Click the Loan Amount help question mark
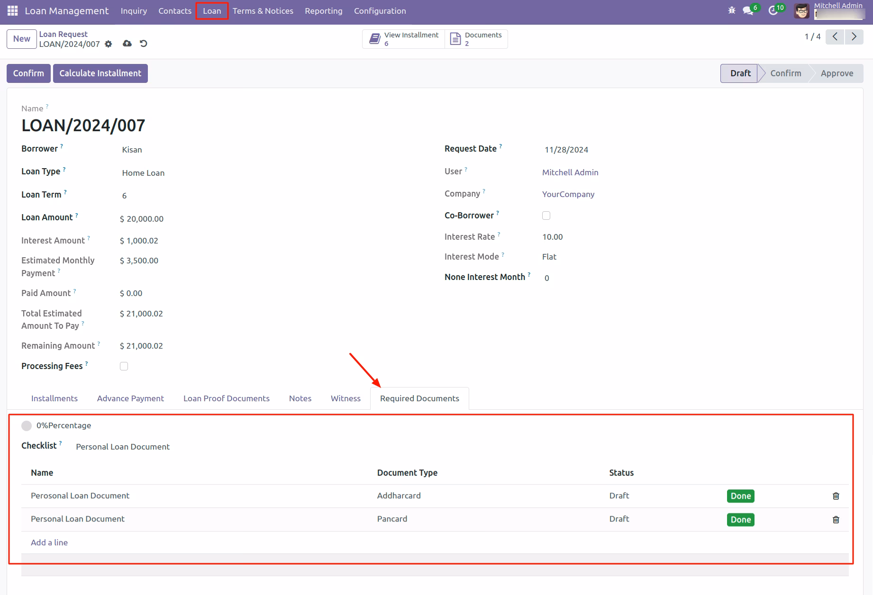Image resolution: width=873 pixels, height=595 pixels. 77,215
